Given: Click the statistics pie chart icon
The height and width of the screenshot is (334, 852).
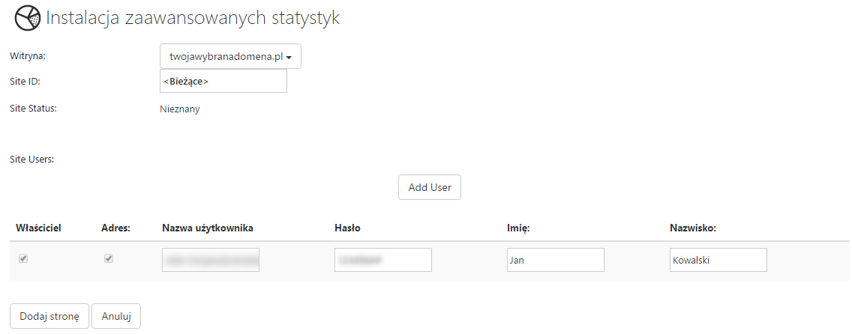Looking at the screenshot, I should pyautogui.click(x=28, y=18).
